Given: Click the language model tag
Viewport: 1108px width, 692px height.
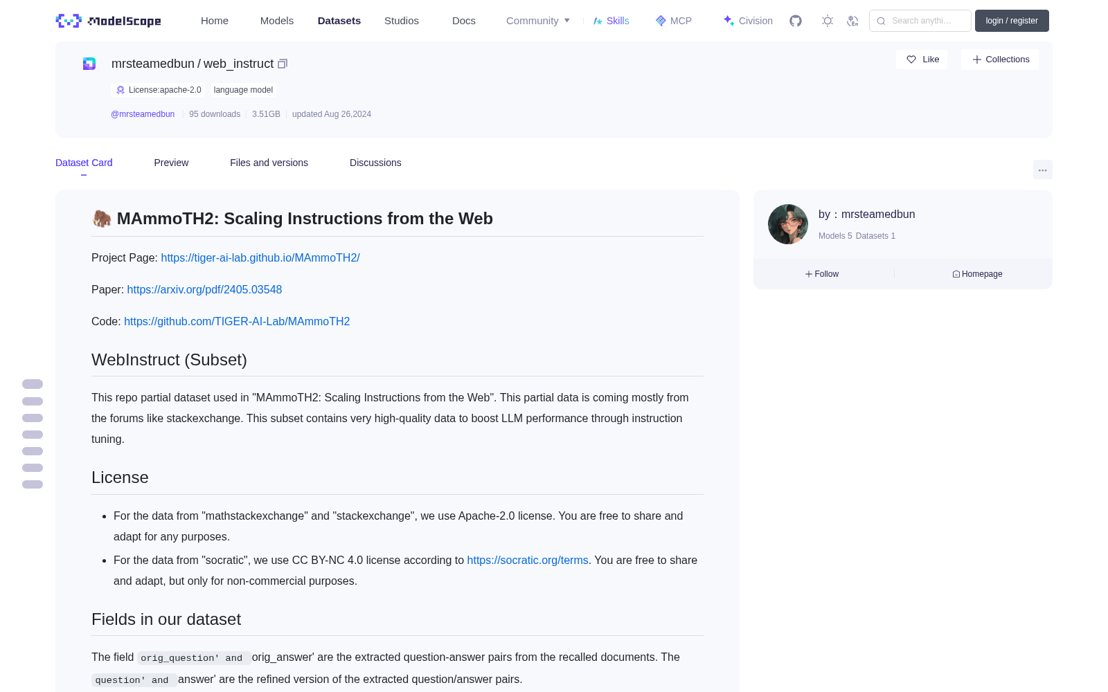Looking at the screenshot, I should click(243, 90).
